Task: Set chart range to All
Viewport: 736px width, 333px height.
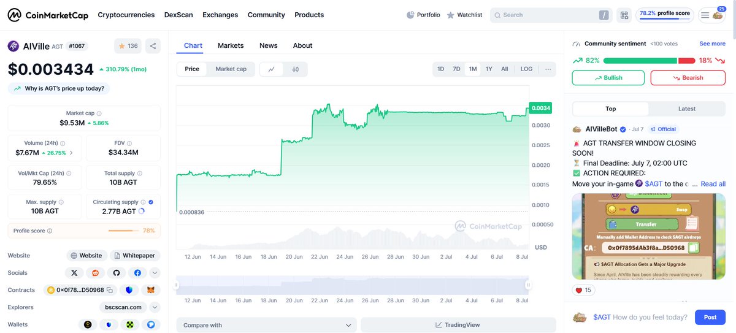Action: 504,69
